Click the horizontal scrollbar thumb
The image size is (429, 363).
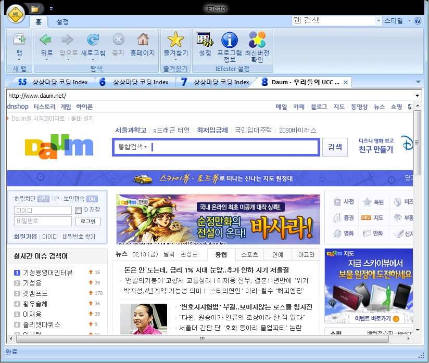[203, 339]
